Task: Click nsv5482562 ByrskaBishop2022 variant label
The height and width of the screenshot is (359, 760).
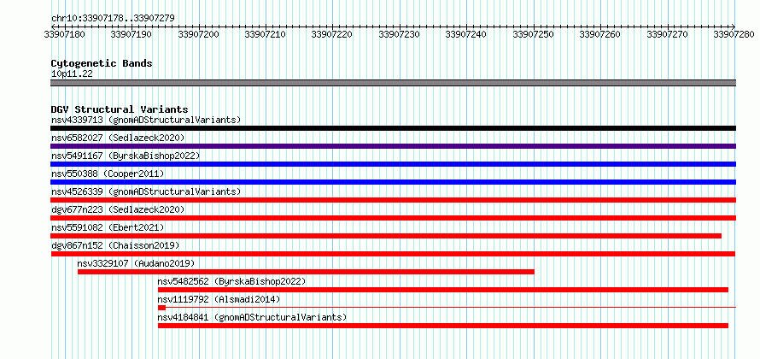Action: click(x=231, y=281)
